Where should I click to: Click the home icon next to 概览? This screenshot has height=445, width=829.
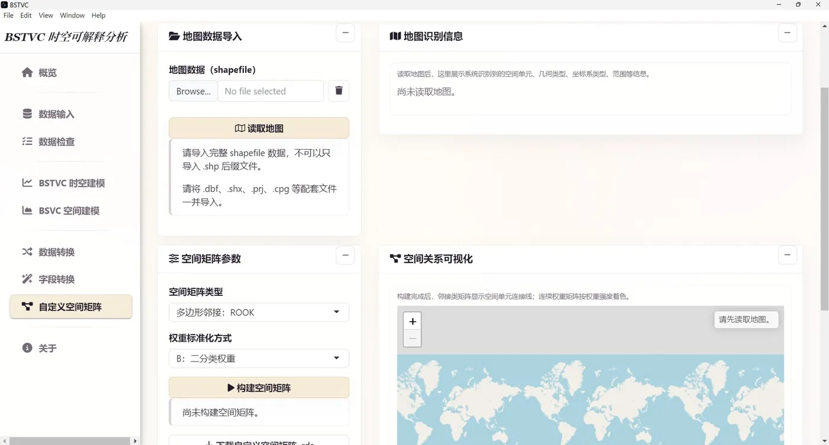pyautogui.click(x=27, y=73)
